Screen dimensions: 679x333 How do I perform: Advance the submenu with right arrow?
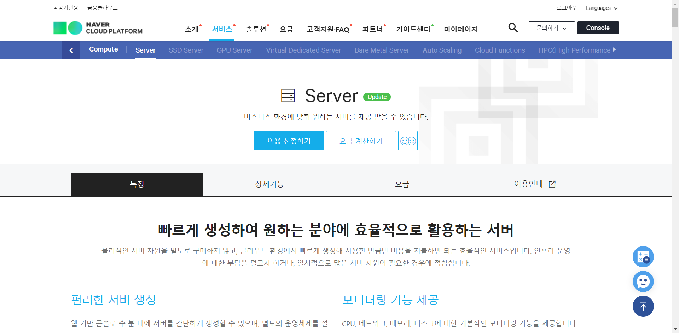[614, 50]
